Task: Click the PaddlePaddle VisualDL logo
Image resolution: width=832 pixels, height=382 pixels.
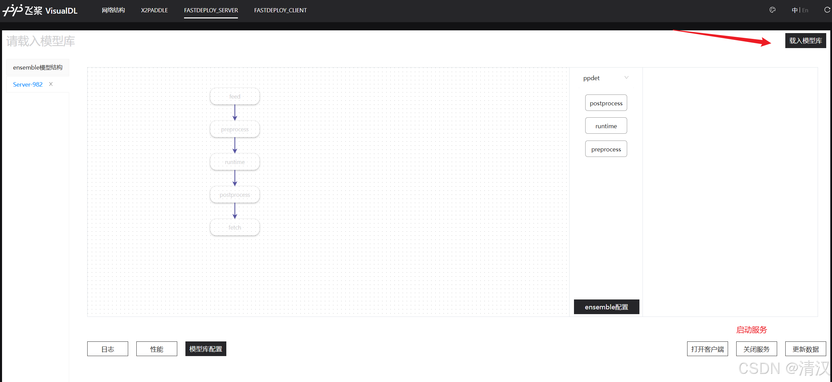Action: click(40, 10)
